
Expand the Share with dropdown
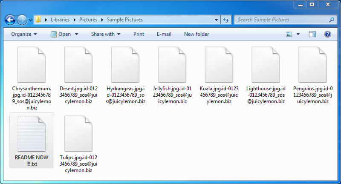(x=106, y=34)
